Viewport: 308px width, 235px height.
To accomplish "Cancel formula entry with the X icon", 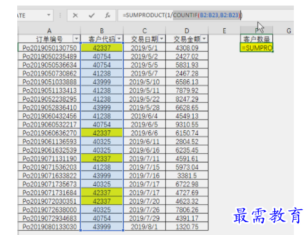I will coord(75,15).
